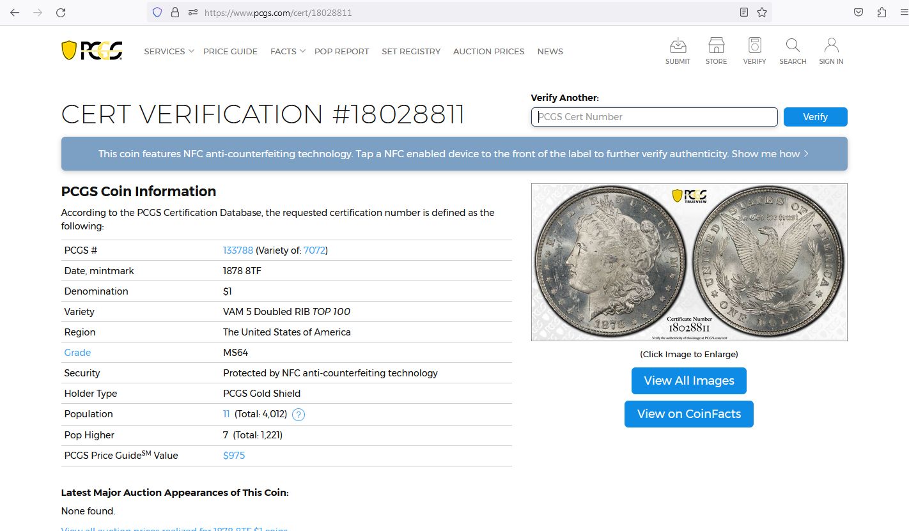Viewport: 909px width, 531px height.
Task: Select the text 1878 8TF
Action: pos(242,271)
